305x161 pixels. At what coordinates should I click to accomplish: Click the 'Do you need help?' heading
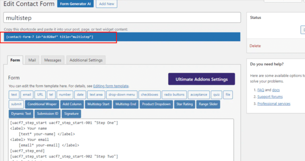[x=267, y=64]
